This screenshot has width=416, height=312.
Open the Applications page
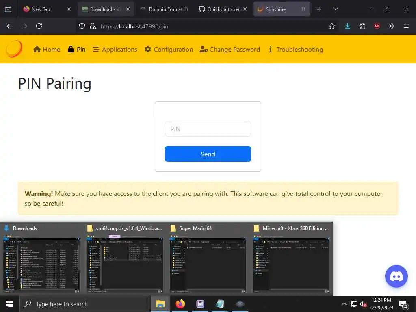coord(115,49)
